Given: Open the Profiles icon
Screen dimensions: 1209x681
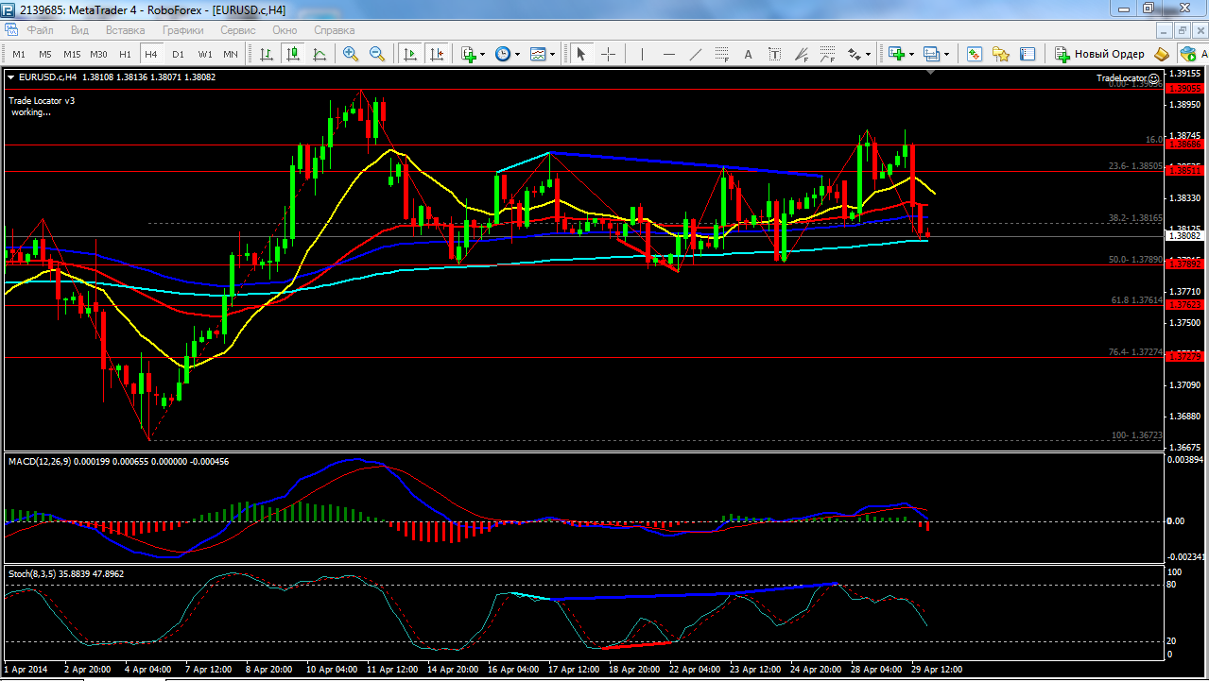Looking at the screenshot, I should click(x=931, y=54).
